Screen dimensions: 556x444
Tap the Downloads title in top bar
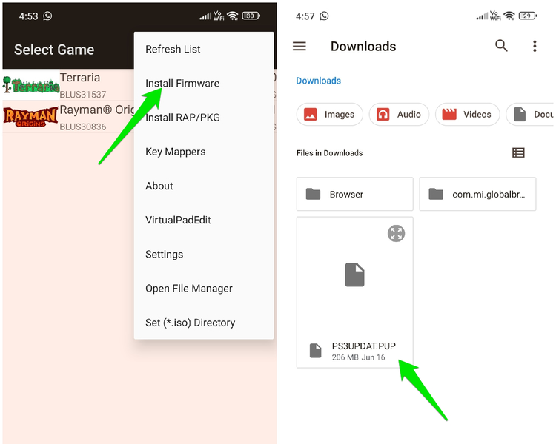pyautogui.click(x=363, y=47)
